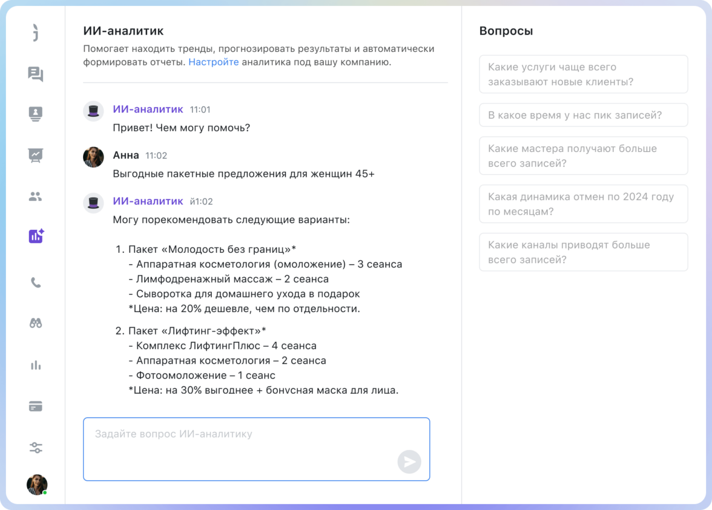Screen dimensions: 712x510
Task: Click the top-hat avatar beside 'Могу порекомендовать' message
Action: [93, 202]
